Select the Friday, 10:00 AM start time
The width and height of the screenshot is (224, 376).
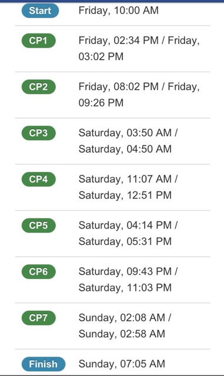[x=119, y=11]
